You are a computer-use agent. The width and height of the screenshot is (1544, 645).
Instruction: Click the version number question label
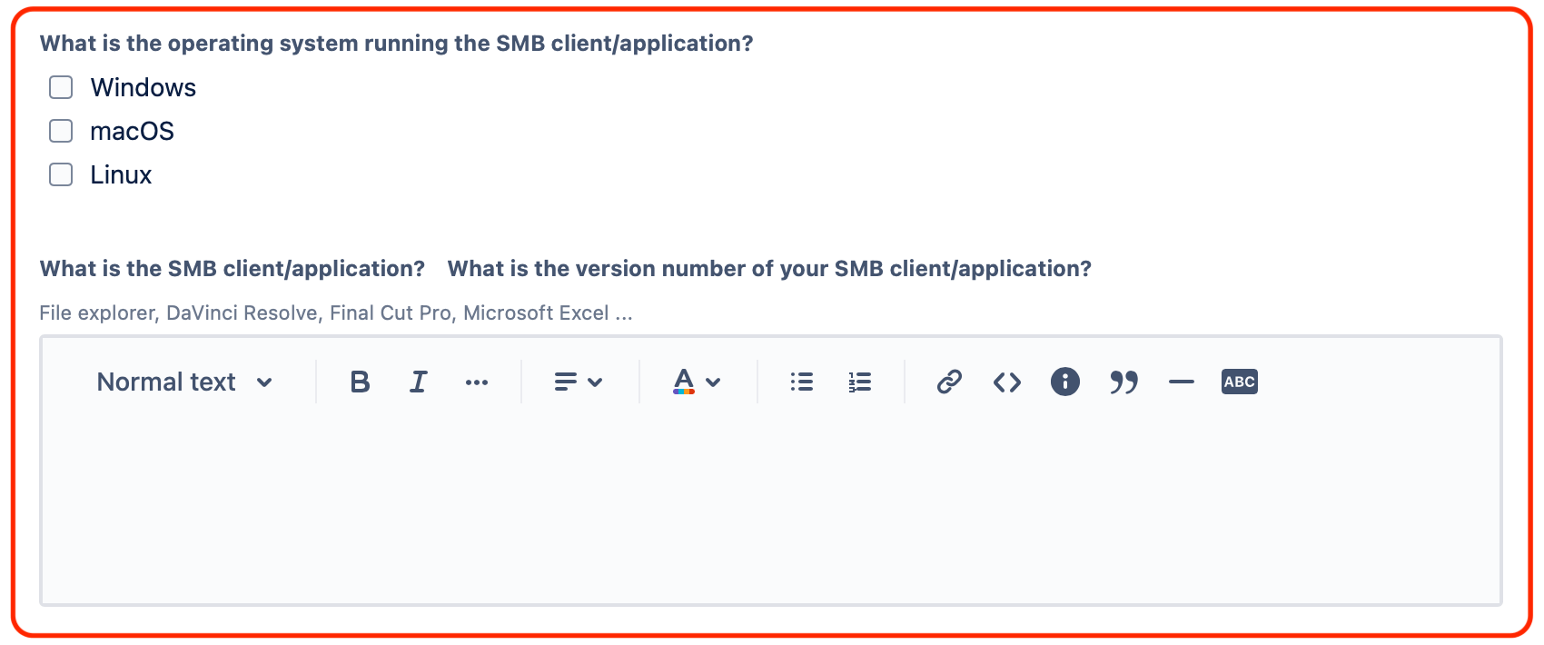click(769, 269)
